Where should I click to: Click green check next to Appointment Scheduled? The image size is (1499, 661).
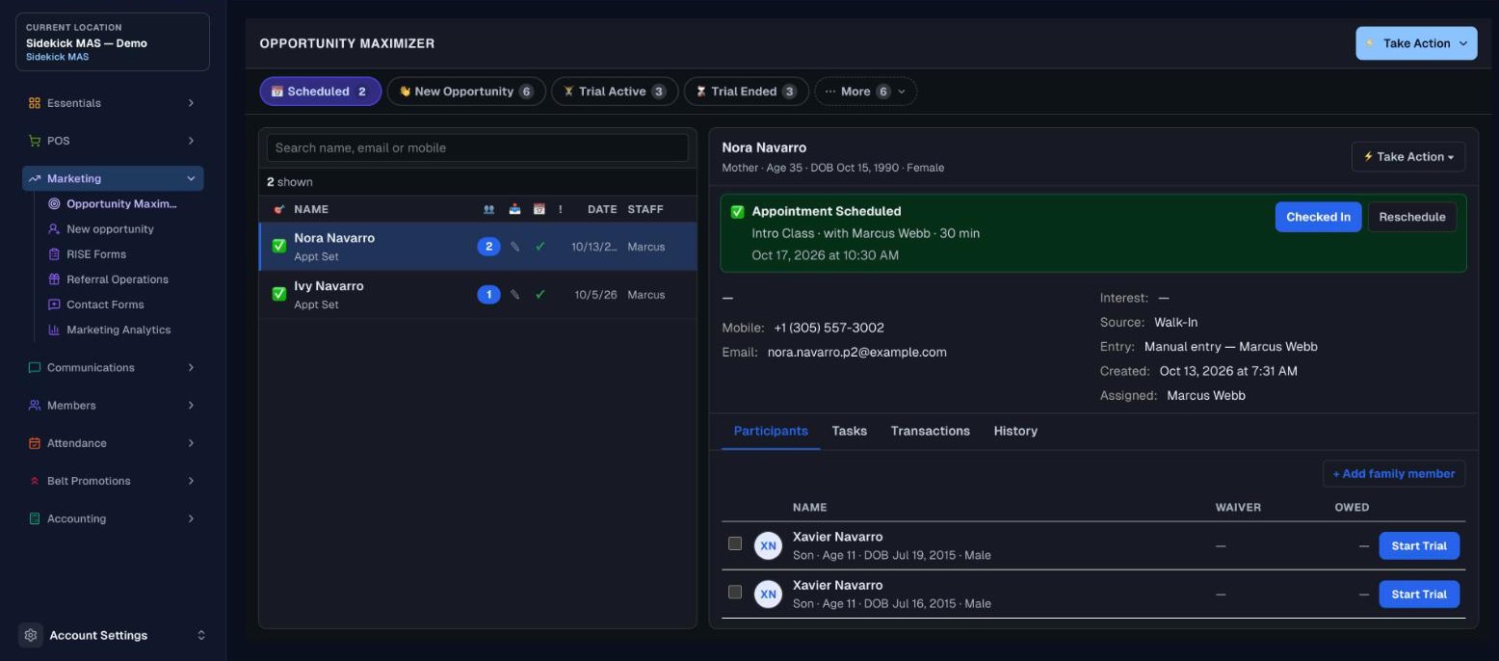coord(738,211)
